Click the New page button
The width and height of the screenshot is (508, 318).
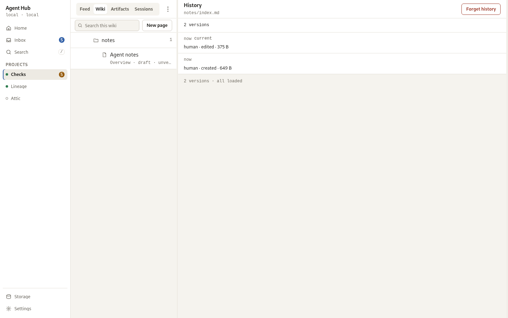(157, 25)
